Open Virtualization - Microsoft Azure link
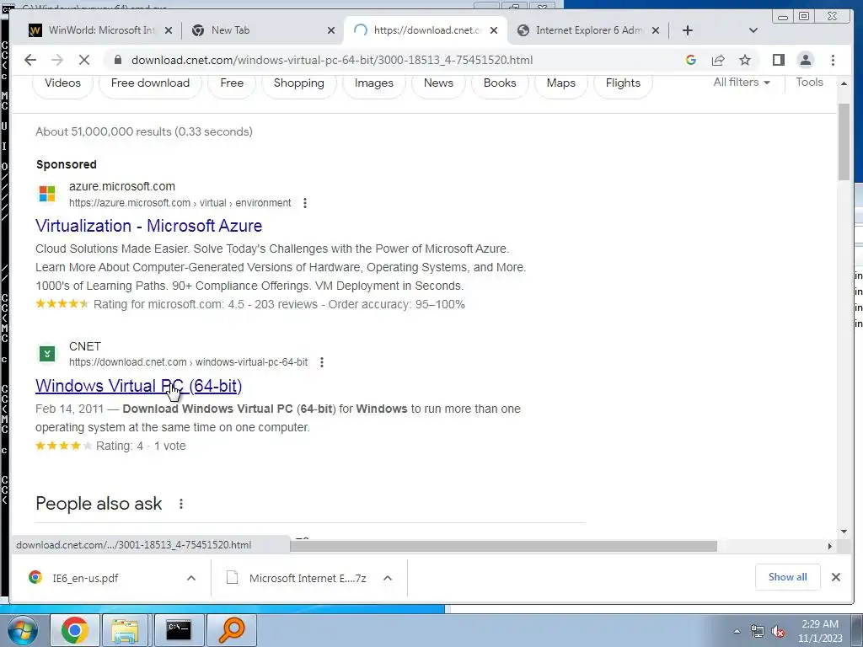The height and width of the screenshot is (647, 863). (148, 226)
